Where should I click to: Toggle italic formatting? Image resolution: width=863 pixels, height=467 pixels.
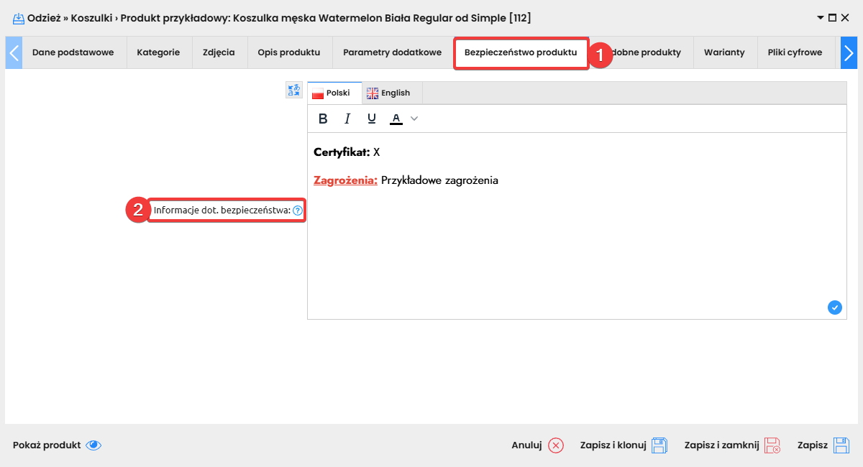click(347, 119)
